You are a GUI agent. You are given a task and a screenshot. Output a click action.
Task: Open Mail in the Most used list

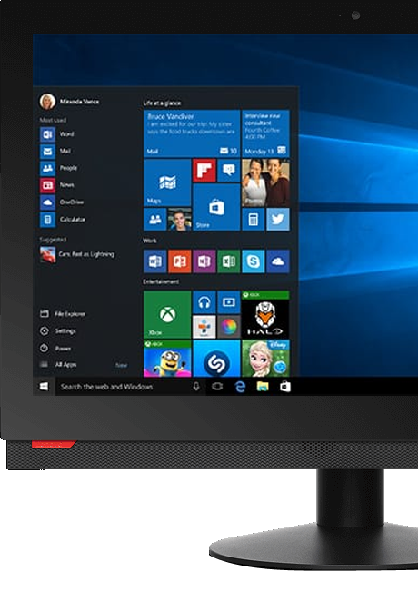tap(55, 151)
